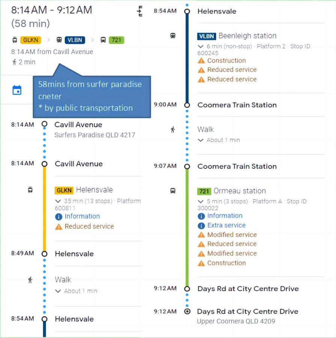The image size is (336, 338).
Task: Click the final stop marker at Days Rd 9:12 AM
Action: click(x=187, y=311)
